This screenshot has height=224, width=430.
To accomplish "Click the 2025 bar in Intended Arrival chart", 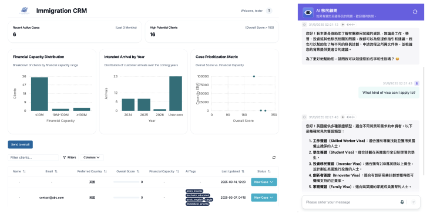I will point(144,104).
